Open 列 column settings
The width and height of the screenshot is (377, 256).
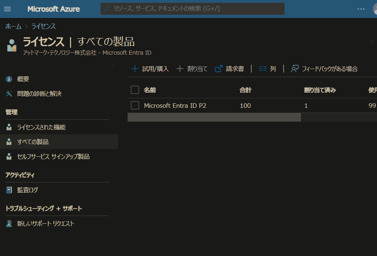click(x=267, y=69)
